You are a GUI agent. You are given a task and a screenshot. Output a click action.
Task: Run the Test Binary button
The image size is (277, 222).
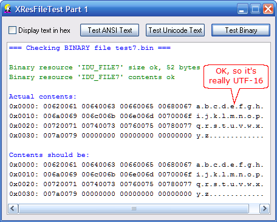click(x=241, y=30)
